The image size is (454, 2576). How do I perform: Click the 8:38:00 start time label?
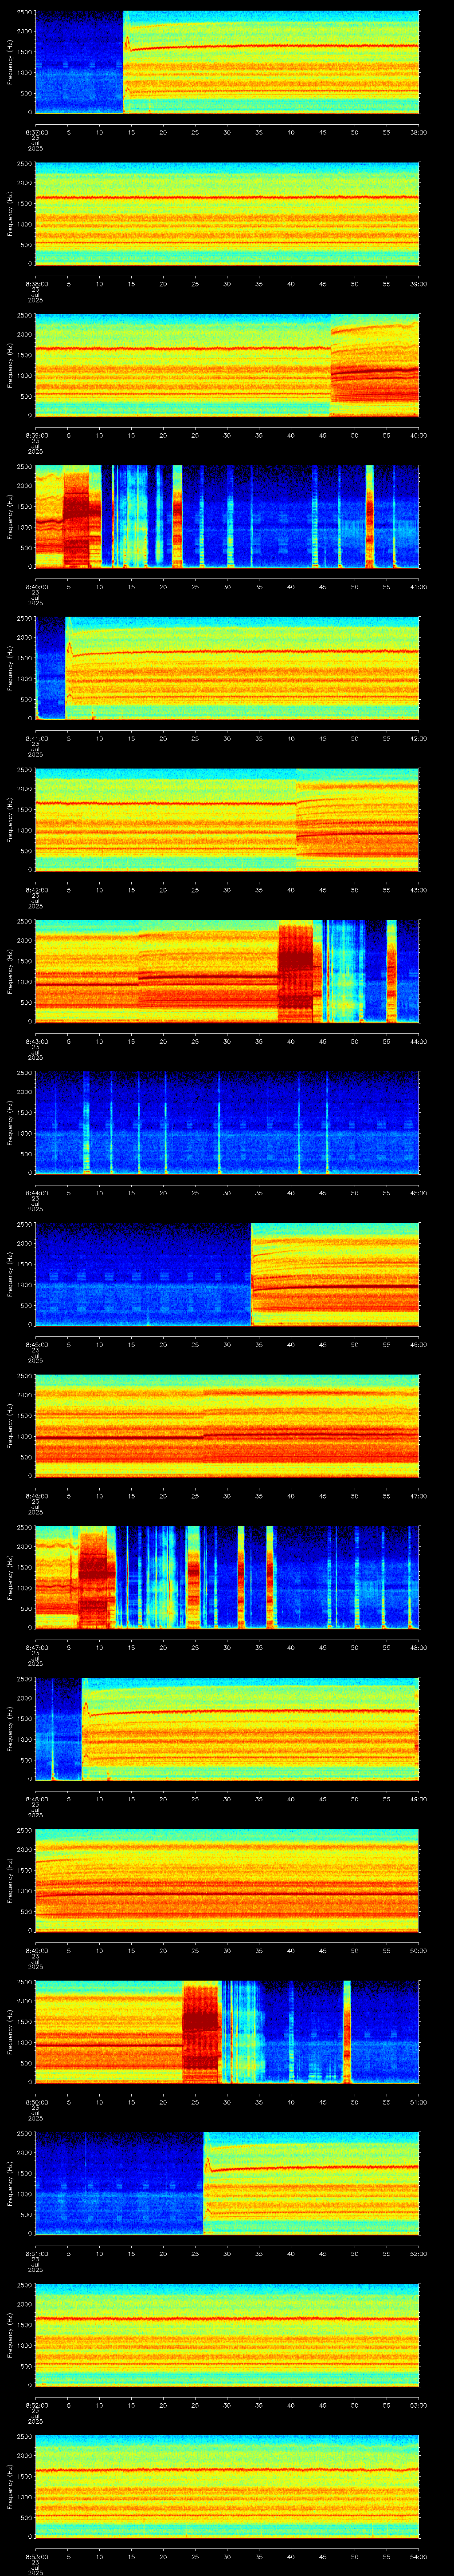(36, 284)
